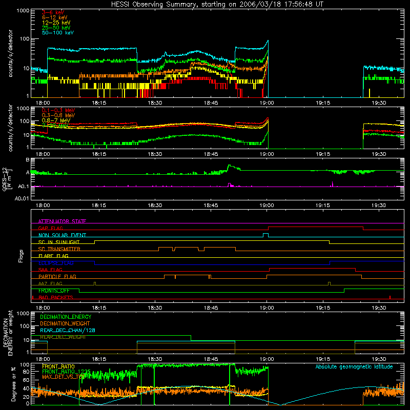
Task: Select the 6-12 keV legend label
Action: pos(55,17)
